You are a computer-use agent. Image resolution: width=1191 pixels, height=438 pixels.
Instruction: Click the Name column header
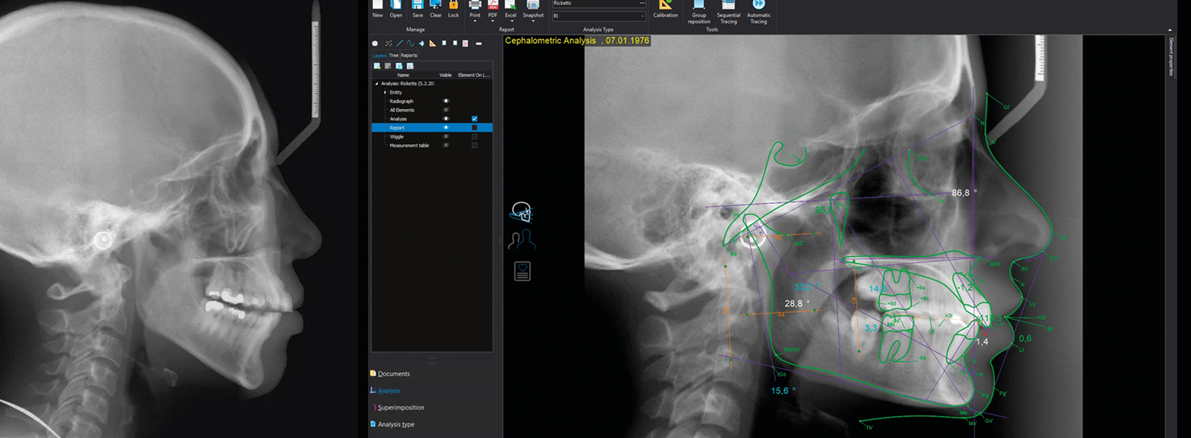[403, 75]
